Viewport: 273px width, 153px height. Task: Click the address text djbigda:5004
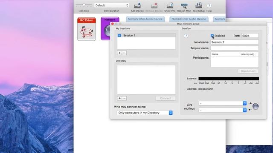coord(206,89)
